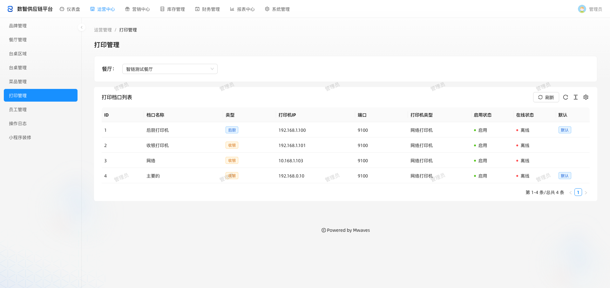The height and width of the screenshot is (288, 610).
Task: Go to 台桌管理 in sidebar
Action: point(41,68)
